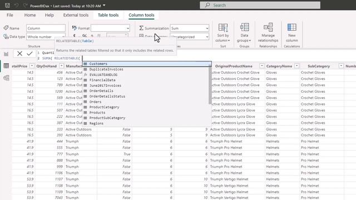Viewport: 356px width, 200px height.
Task: Open the Summarization dropdown showing Sum
Action: click(x=189, y=28)
